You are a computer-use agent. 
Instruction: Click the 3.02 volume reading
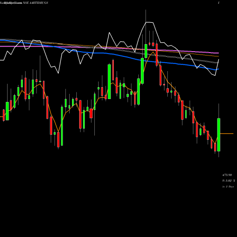pos(228,181)
